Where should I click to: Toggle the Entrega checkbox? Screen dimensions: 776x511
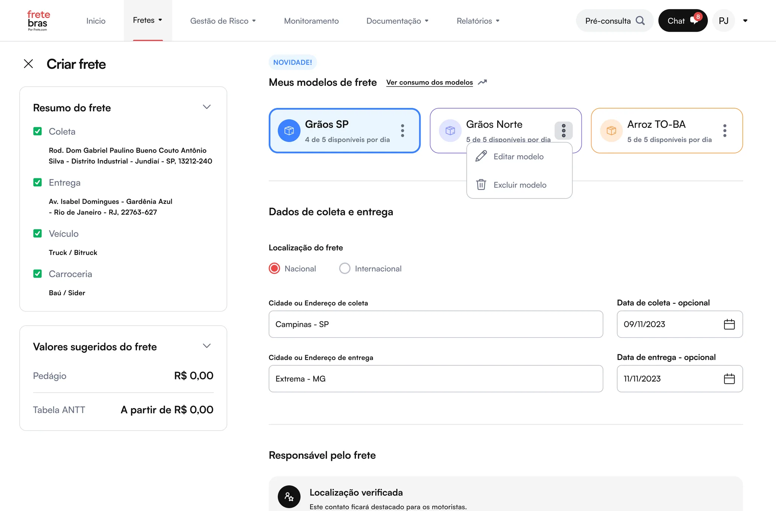(37, 182)
